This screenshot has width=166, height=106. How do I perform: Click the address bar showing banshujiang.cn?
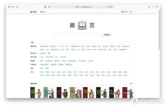83,7
